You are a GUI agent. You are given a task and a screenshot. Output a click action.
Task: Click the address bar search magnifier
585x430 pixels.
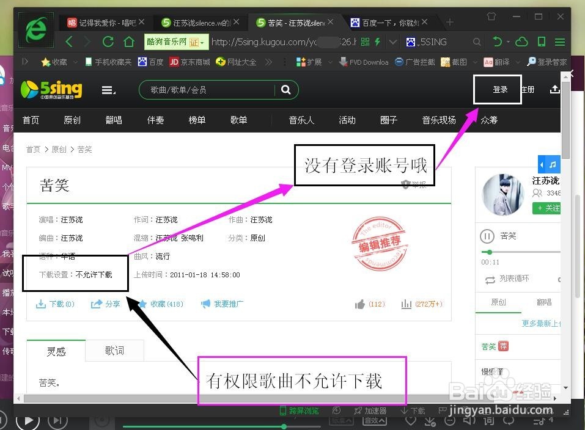[x=477, y=42]
